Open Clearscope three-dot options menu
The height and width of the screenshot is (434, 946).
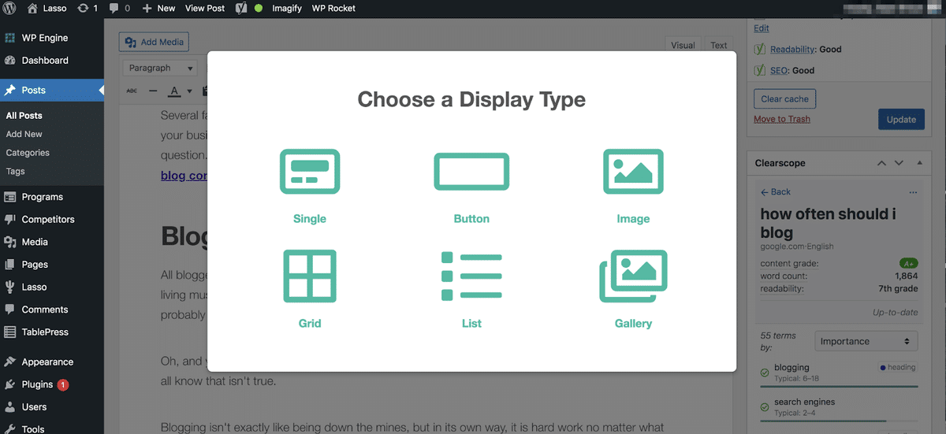(x=913, y=192)
